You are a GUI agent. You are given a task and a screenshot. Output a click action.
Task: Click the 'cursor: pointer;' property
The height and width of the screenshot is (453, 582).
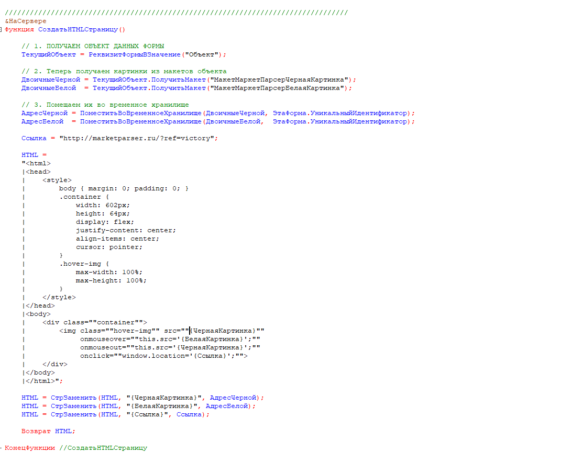[109, 247]
